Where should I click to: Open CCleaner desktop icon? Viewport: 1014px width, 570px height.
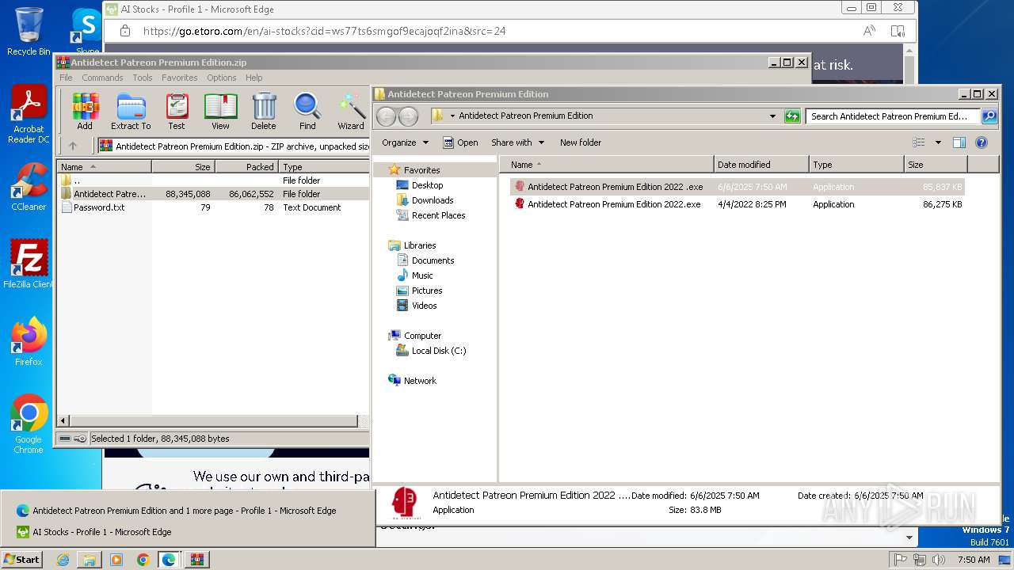pos(29,187)
